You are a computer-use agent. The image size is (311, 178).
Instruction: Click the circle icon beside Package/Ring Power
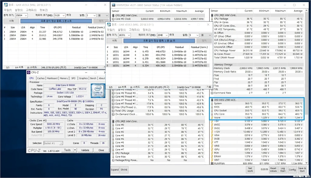(113, 160)
